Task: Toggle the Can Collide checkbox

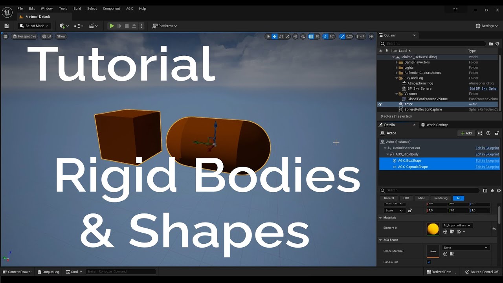Action: tap(429, 262)
